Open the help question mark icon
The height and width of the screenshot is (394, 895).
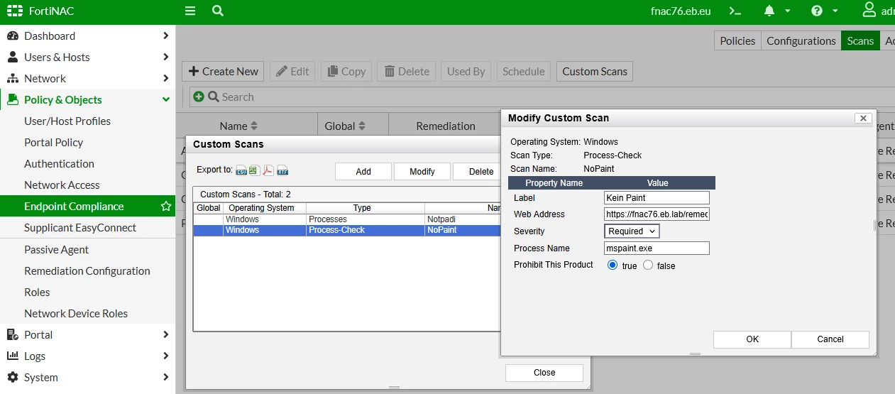(817, 11)
